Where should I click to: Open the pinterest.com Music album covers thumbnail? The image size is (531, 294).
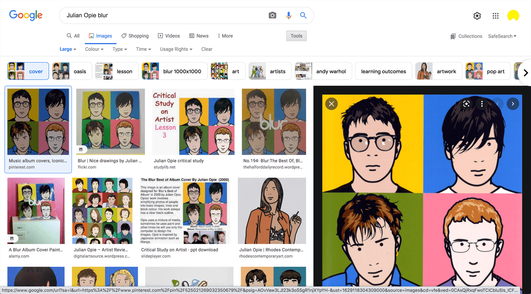(x=38, y=122)
